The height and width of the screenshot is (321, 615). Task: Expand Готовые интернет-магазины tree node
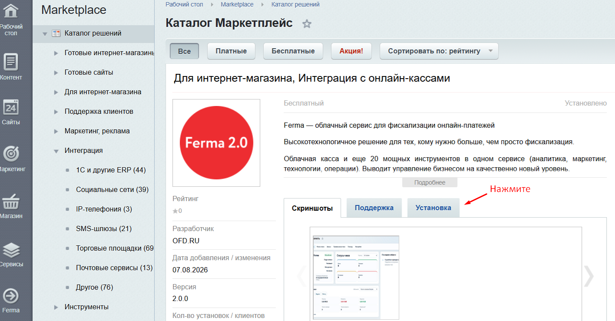56,53
